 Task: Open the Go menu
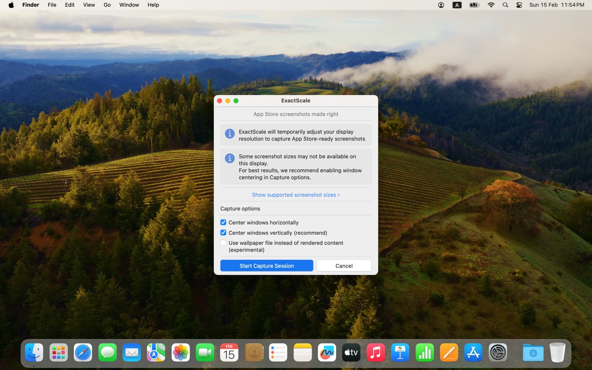(x=107, y=5)
